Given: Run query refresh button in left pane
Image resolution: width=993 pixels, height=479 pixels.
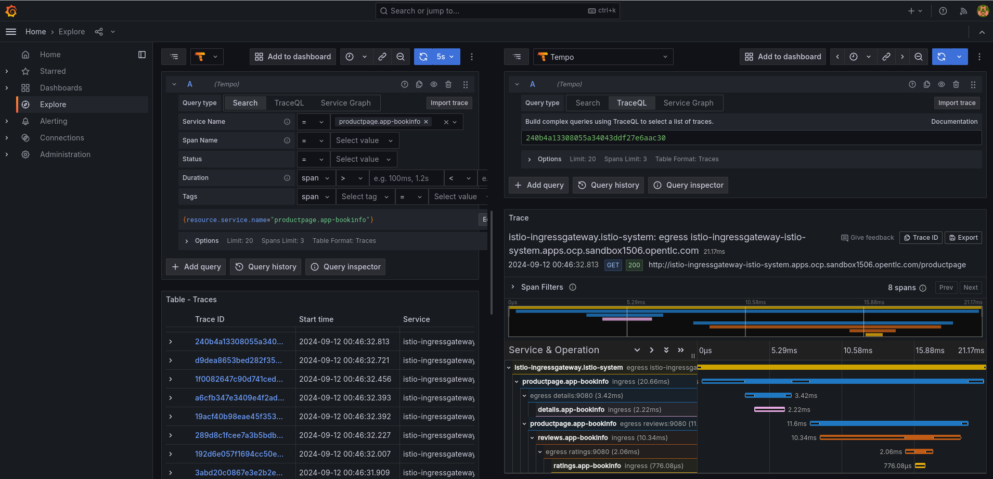Looking at the screenshot, I should [423, 57].
